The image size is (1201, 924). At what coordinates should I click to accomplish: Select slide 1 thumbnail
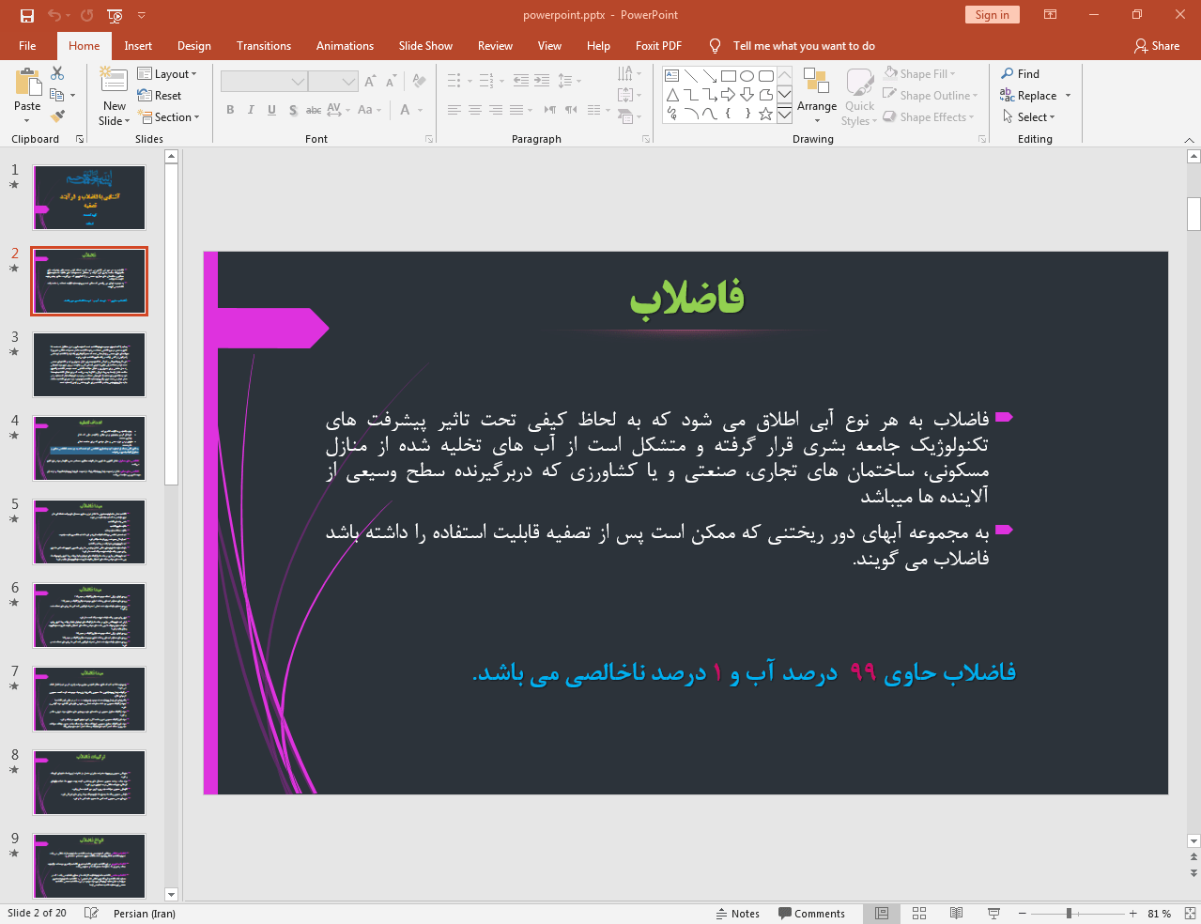[x=89, y=198]
